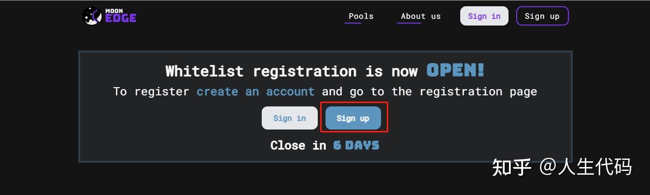Click the purple underline beneath Pools
The height and width of the screenshot is (195, 650).
(x=353, y=23)
